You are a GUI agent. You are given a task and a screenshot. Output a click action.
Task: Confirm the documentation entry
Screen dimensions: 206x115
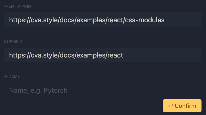point(182,106)
